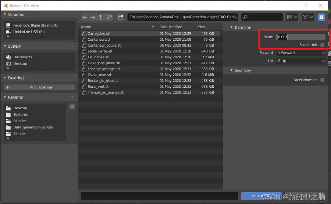Close the Blender File View window
This screenshot has width=331, height=204.
tap(320, 6)
